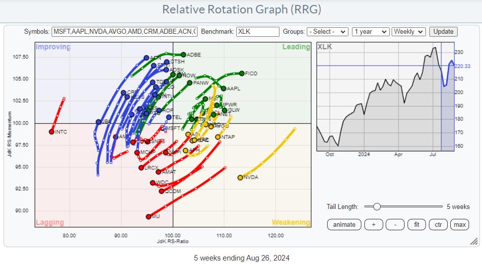Open the Weekly interval dropdown
This screenshot has width=482, height=264.
[409, 31]
